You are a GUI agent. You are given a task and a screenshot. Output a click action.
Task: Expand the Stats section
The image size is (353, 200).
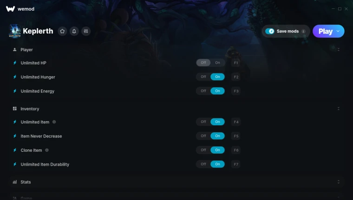(338, 182)
